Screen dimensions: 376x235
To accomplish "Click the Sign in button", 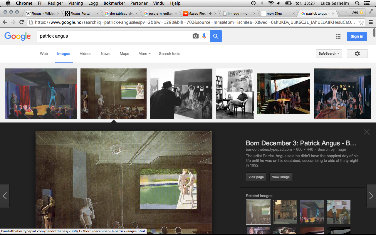I will [x=357, y=36].
